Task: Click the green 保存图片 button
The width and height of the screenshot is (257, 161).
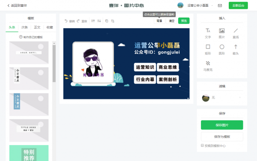Action: tap(222, 125)
